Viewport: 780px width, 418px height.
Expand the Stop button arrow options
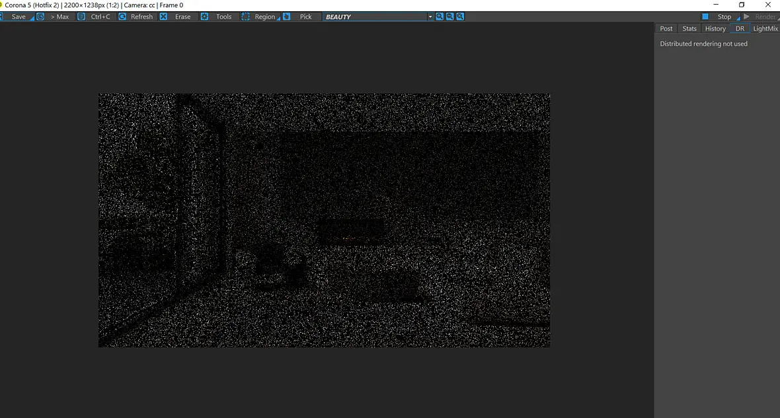(x=738, y=18)
